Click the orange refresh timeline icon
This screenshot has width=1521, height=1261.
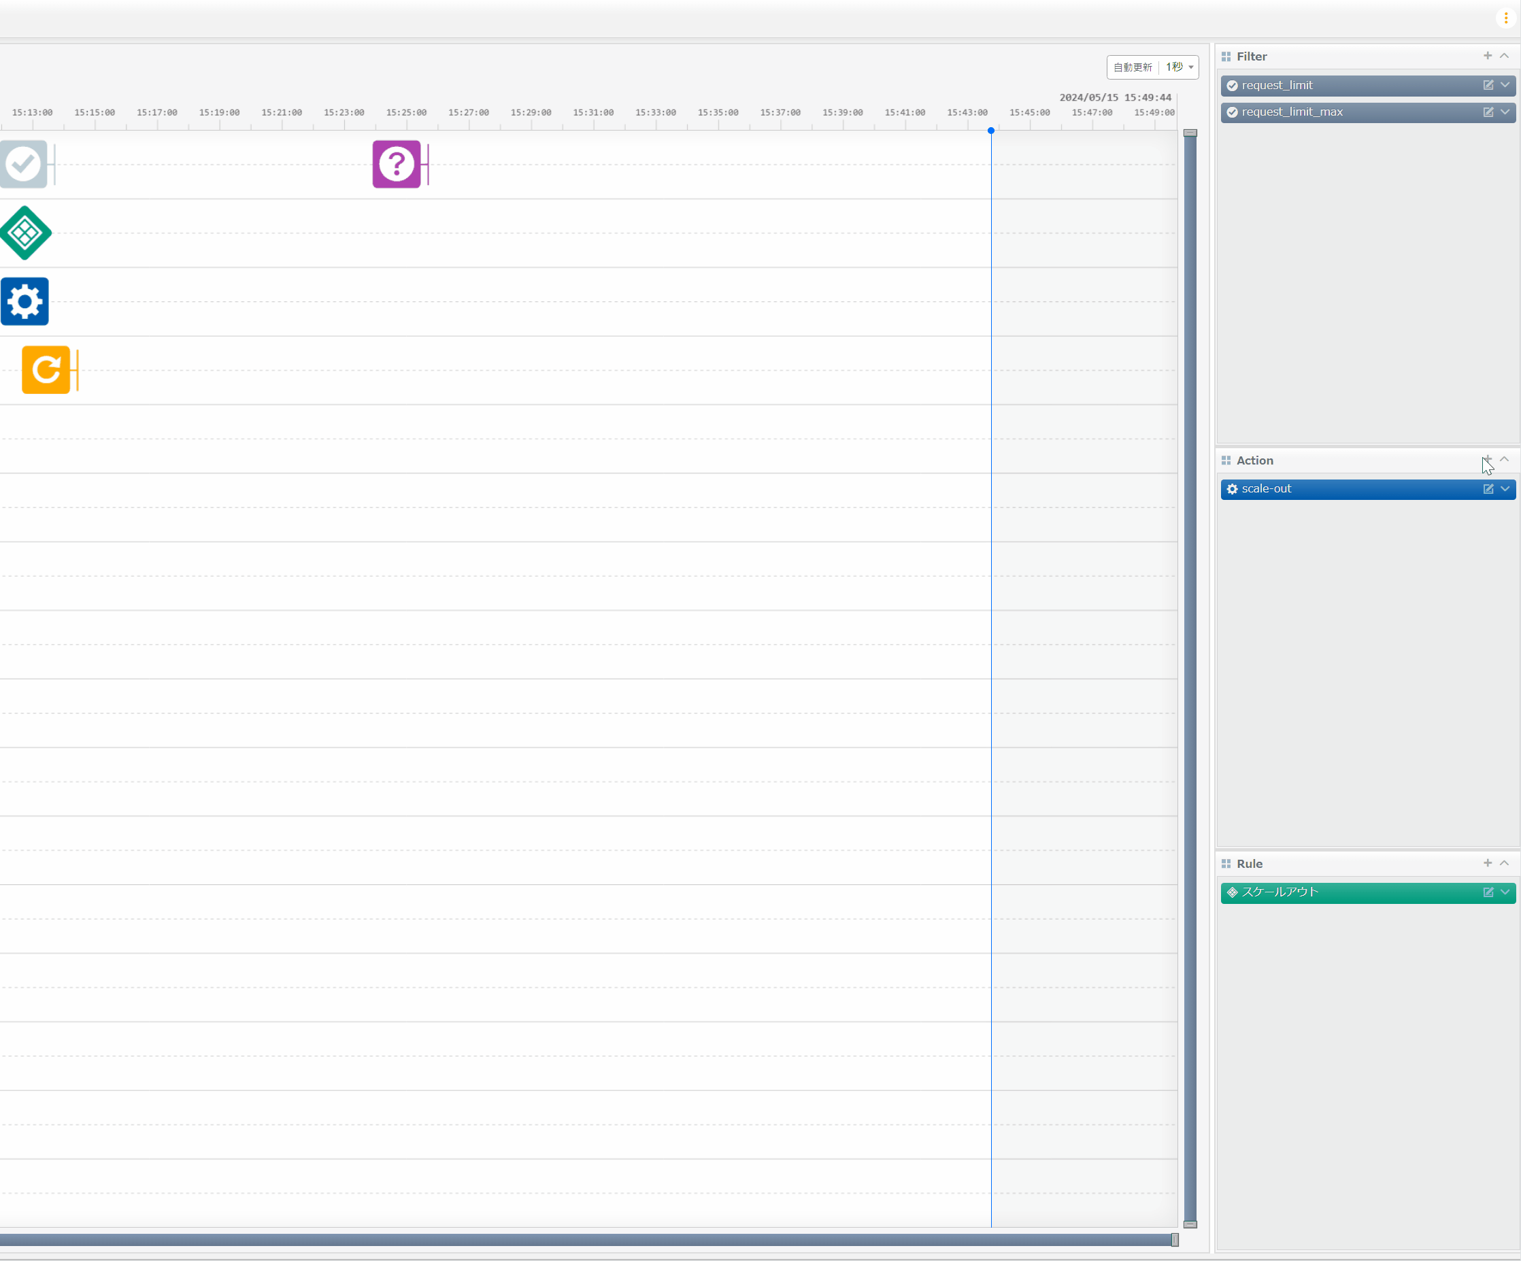click(46, 370)
